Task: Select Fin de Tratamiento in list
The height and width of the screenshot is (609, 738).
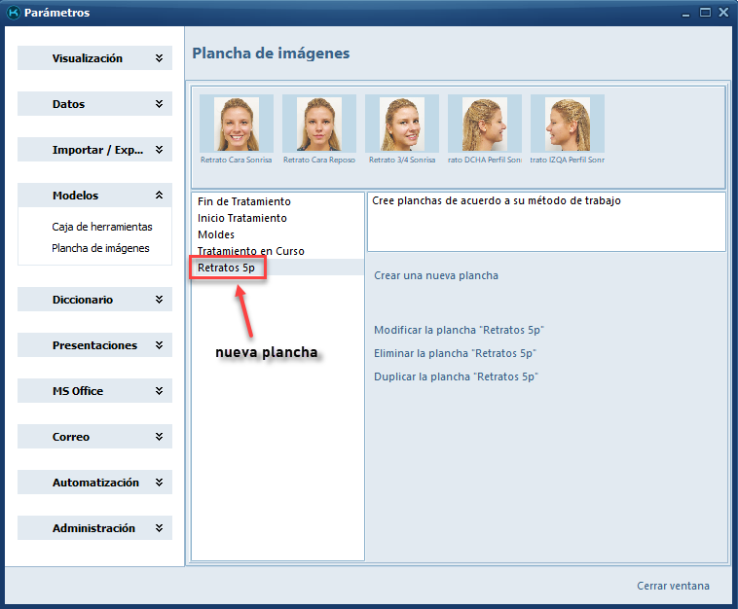Action: click(x=243, y=201)
